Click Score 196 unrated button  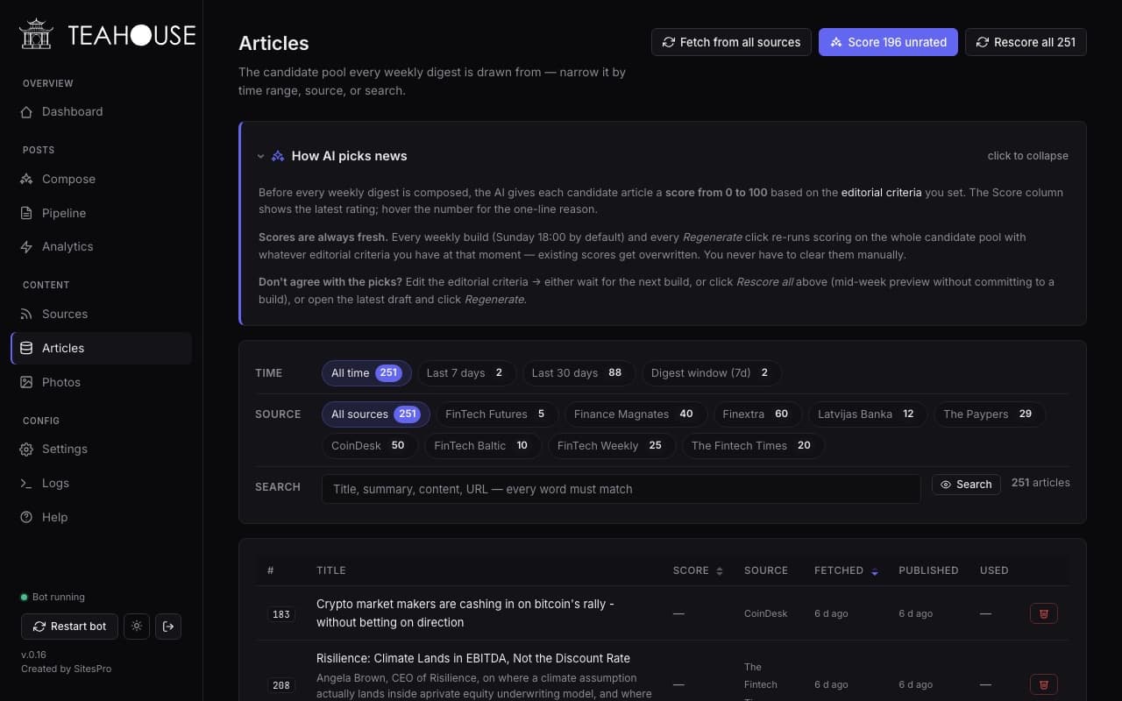tap(889, 42)
